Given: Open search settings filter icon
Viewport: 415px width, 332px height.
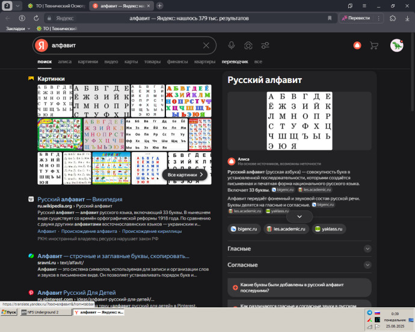Looking at the screenshot, I should (265, 46).
